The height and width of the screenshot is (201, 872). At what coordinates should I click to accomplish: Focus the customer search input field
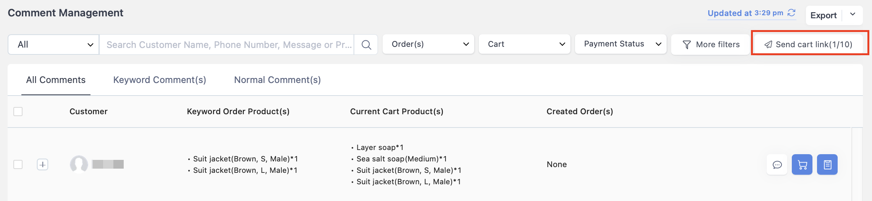(x=227, y=45)
